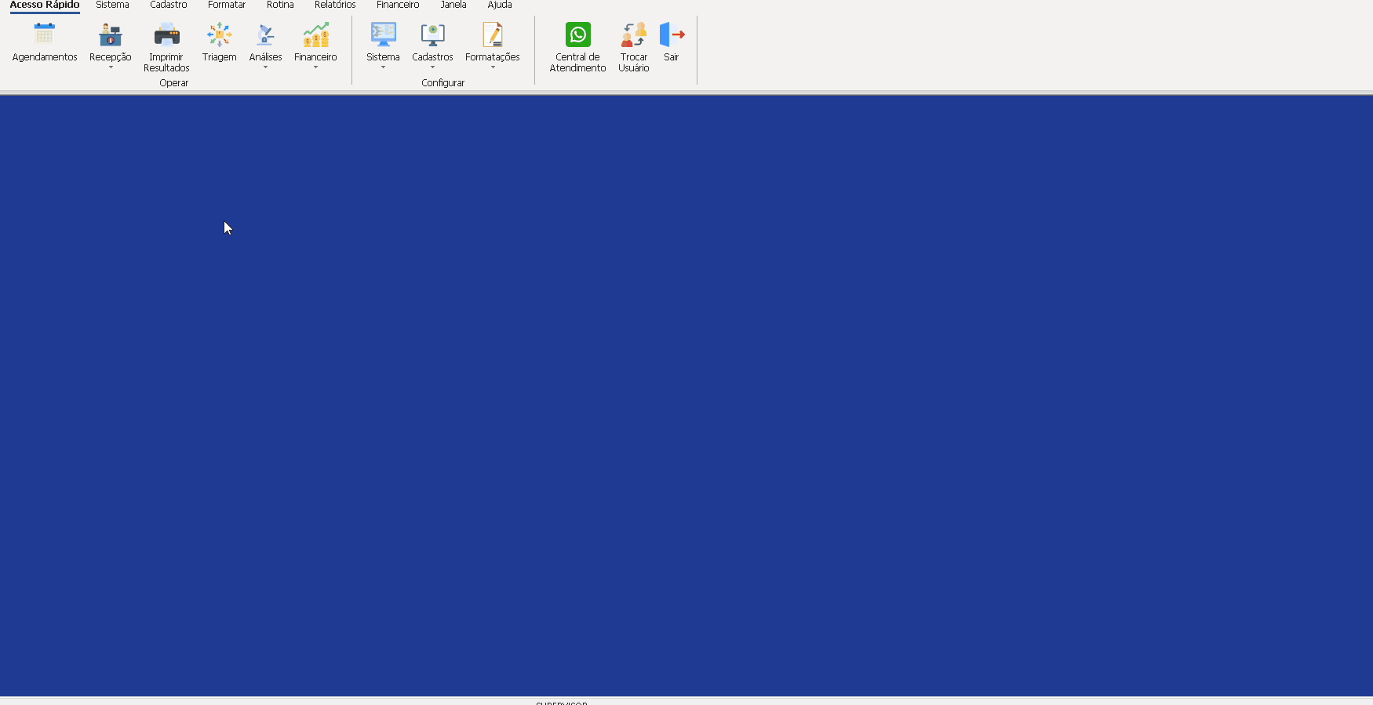Expand the dropdown arrow under Recepção
This screenshot has width=1373, height=705.
click(x=111, y=67)
